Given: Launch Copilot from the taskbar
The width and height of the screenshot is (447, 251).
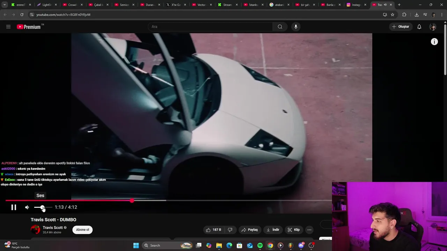Looking at the screenshot, I should pyautogui.click(x=209, y=245).
